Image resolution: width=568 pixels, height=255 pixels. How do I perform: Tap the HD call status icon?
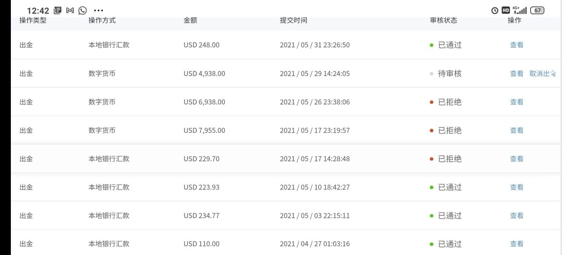[506, 10]
